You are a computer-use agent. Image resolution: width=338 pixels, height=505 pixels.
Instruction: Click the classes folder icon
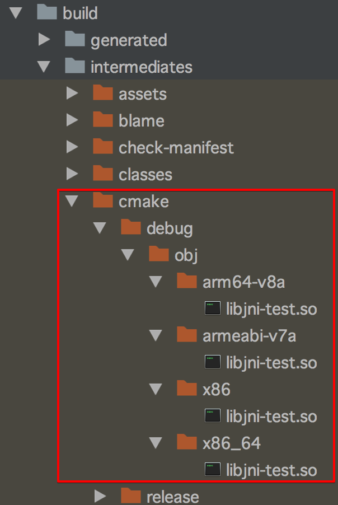(x=103, y=174)
